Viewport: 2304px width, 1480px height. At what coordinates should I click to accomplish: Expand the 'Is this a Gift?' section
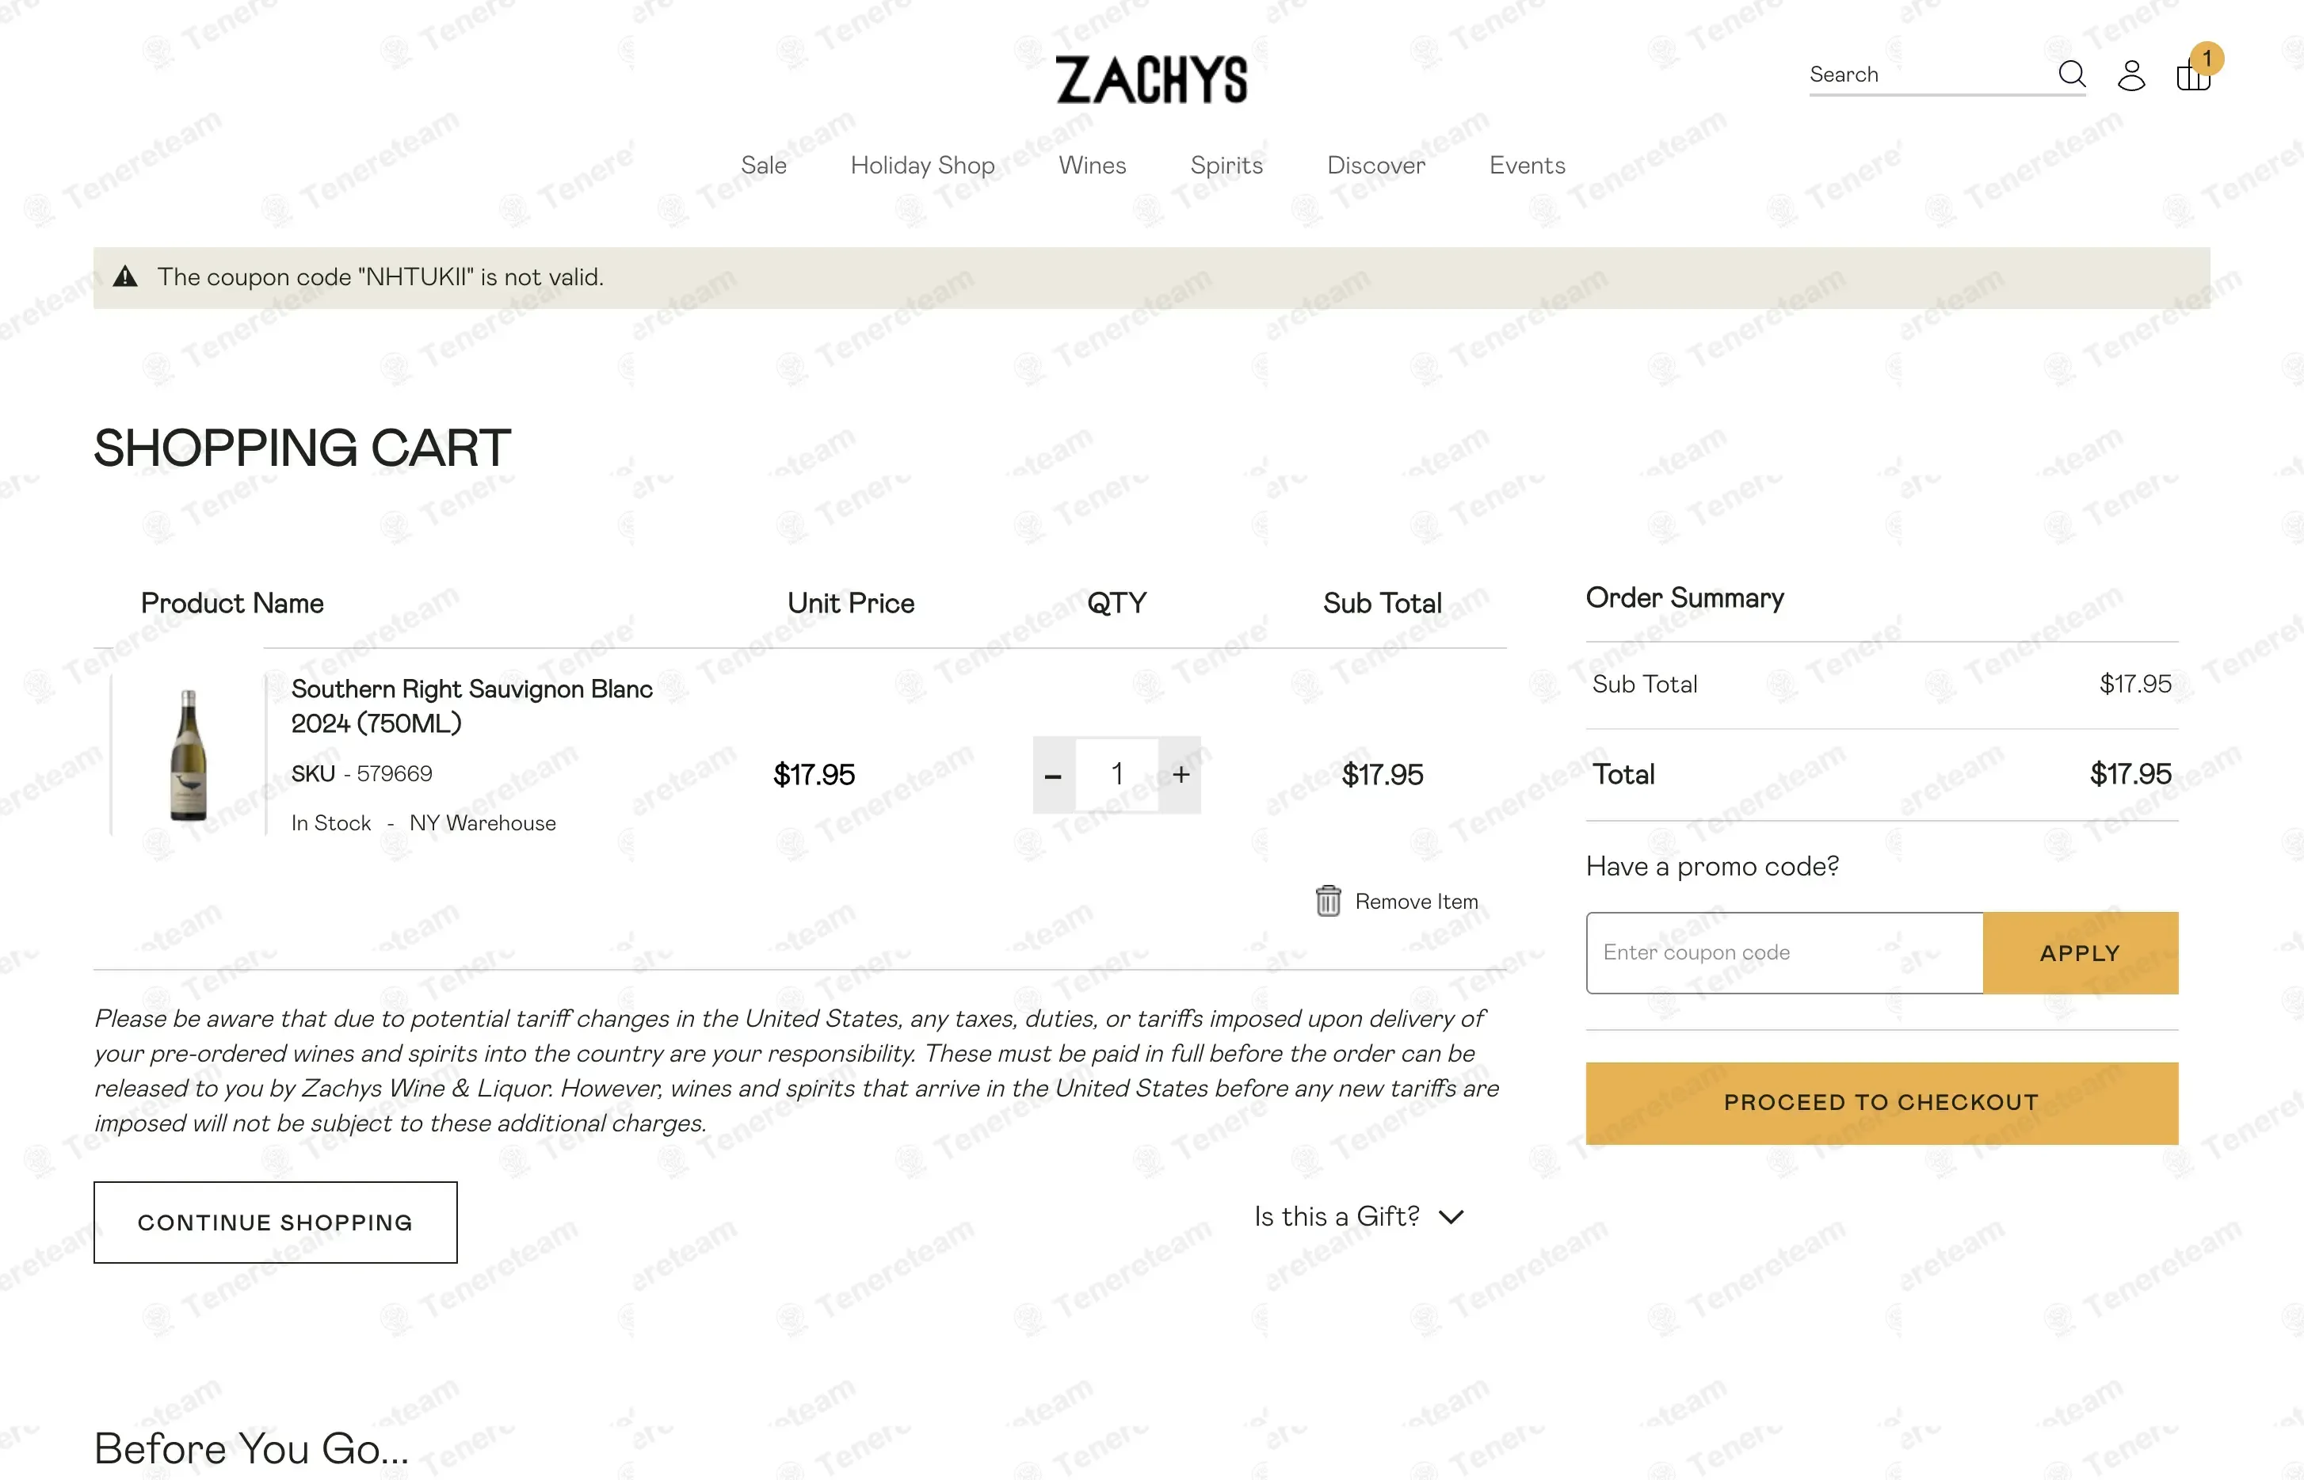[1359, 1217]
